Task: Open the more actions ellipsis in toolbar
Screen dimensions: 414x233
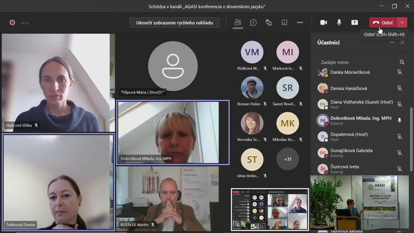Action: pyautogui.click(x=300, y=22)
